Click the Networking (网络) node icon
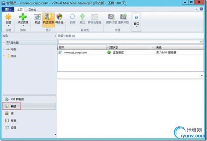The image size is (207, 141). point(8,49)
